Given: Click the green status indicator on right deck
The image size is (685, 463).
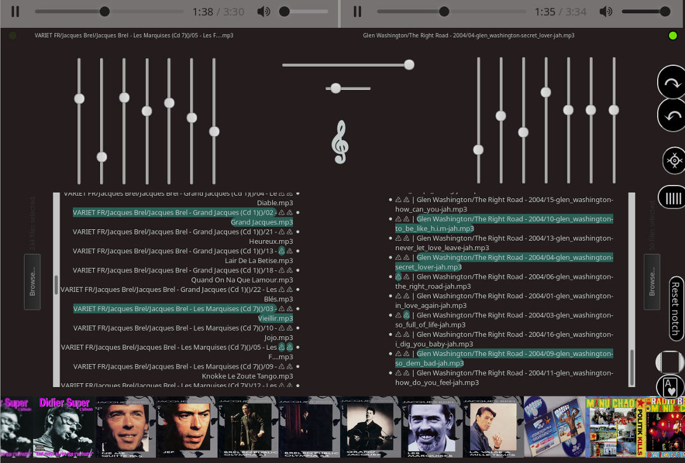Looking at the screenshot, I should (673, 35).
